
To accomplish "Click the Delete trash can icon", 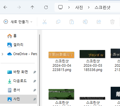I will click(112, 22).
